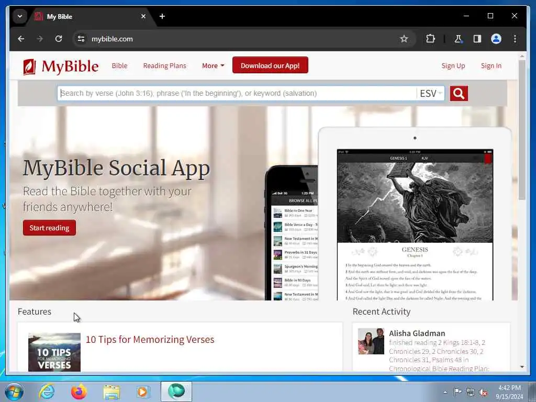The width and height of the screenshot is (536, 402).
Task: Open the tab search dropdown arrow
Action: pyautogui.click(x=20, y=16)
